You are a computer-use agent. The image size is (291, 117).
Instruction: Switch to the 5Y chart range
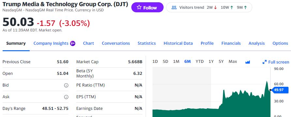pyautogui.click(x=221, y=62)
